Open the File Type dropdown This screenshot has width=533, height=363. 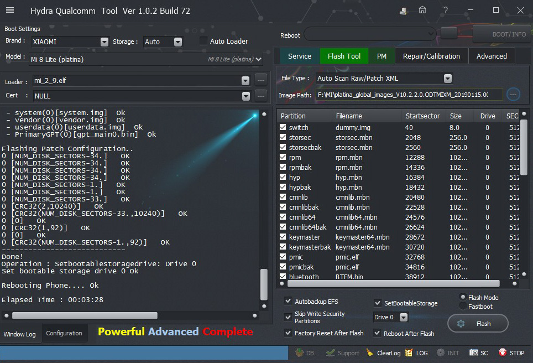[x=448, y=79]
